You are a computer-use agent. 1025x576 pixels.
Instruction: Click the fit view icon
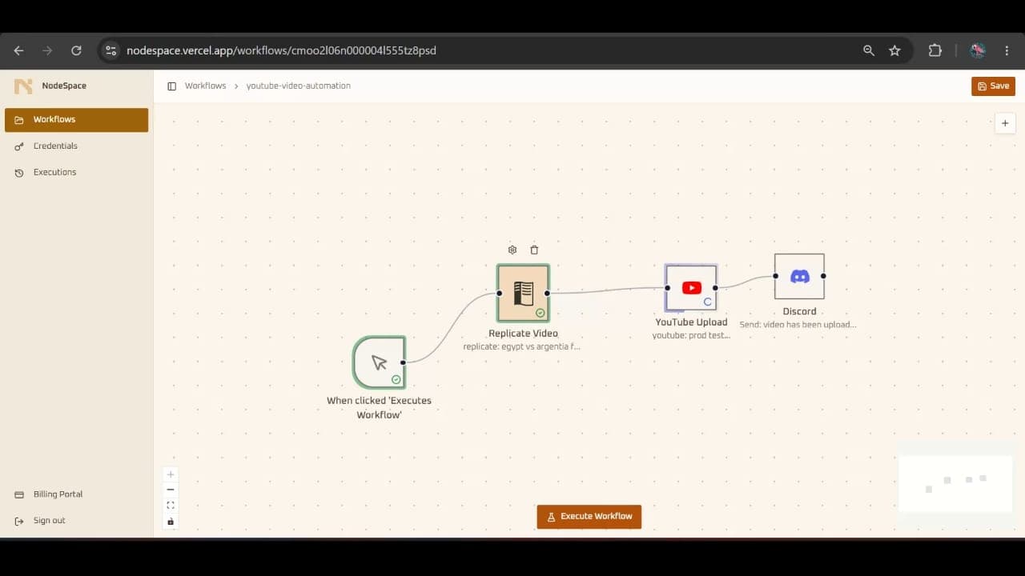point(171,506)
